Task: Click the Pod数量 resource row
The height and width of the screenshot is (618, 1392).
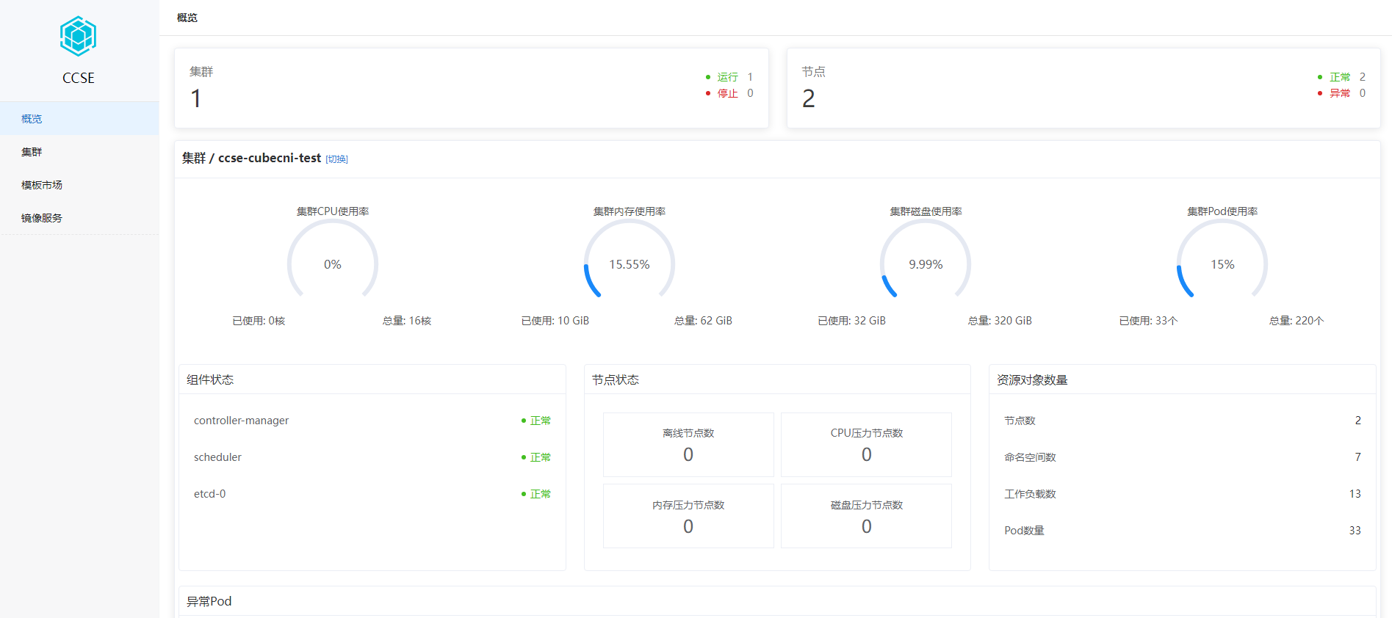Action: (x=1183, y=531)
